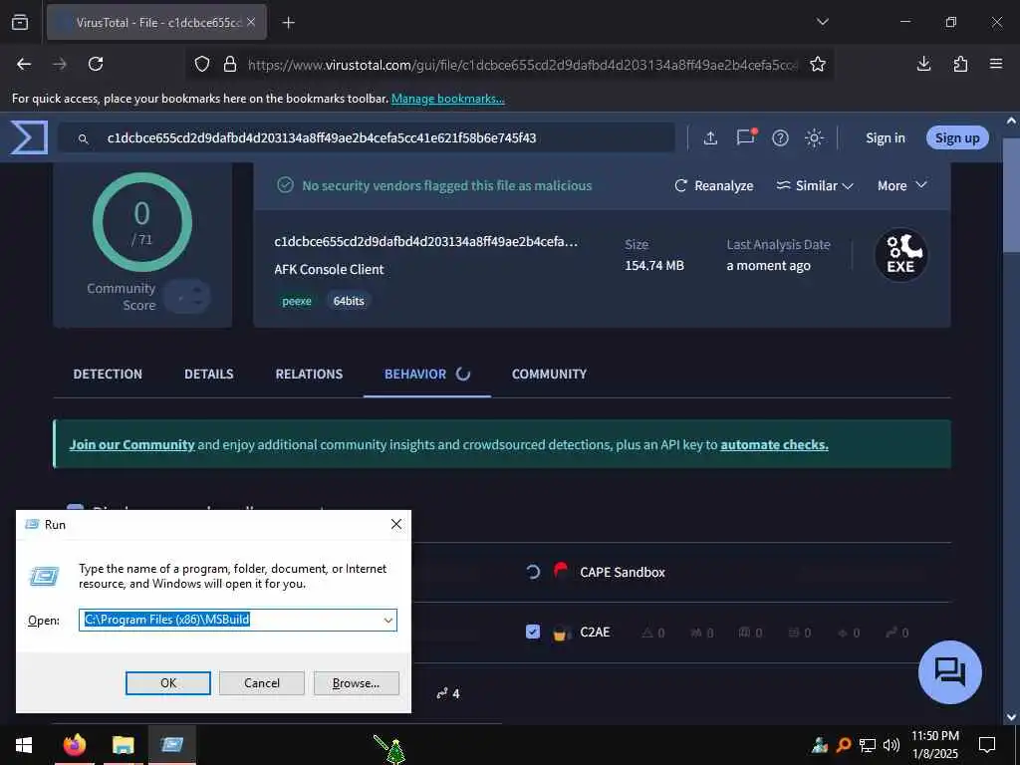1020x765 pixels.
Task: Toggle the light theme sun icon
Action: point(814,137)
